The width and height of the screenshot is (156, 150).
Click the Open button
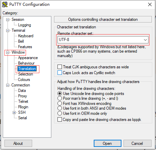[107, 144]
